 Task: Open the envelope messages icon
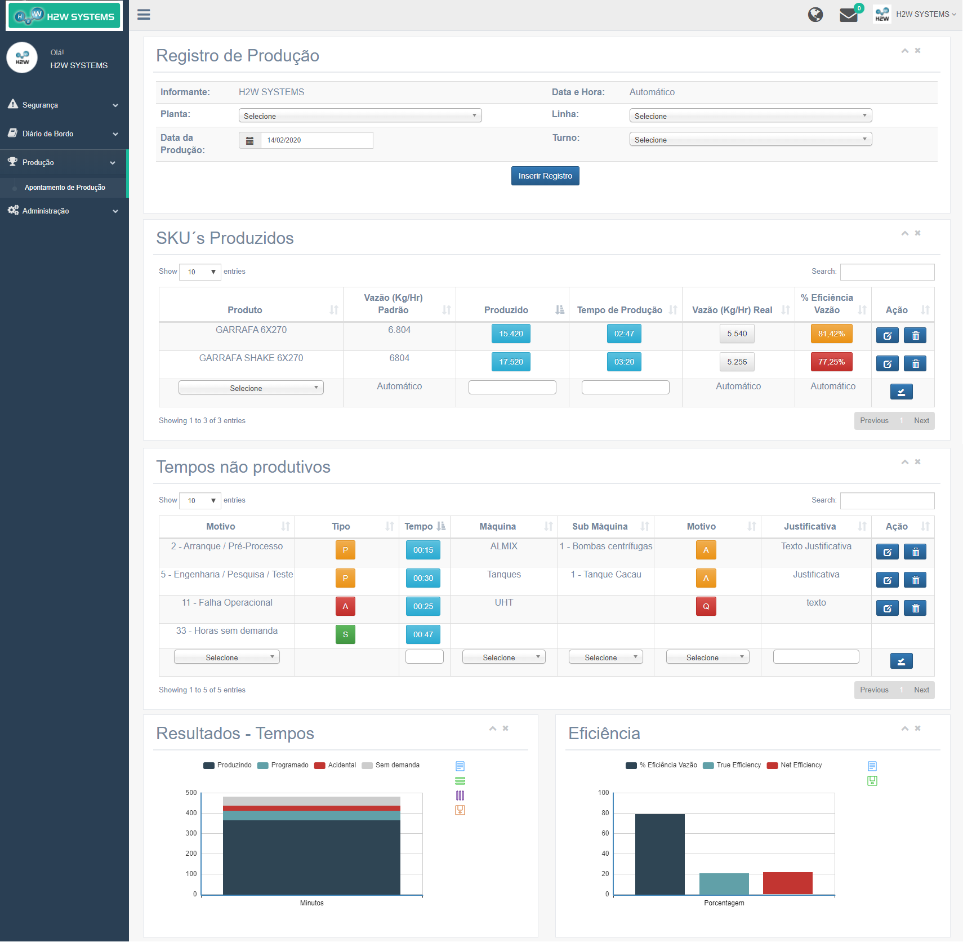point(848,15)
